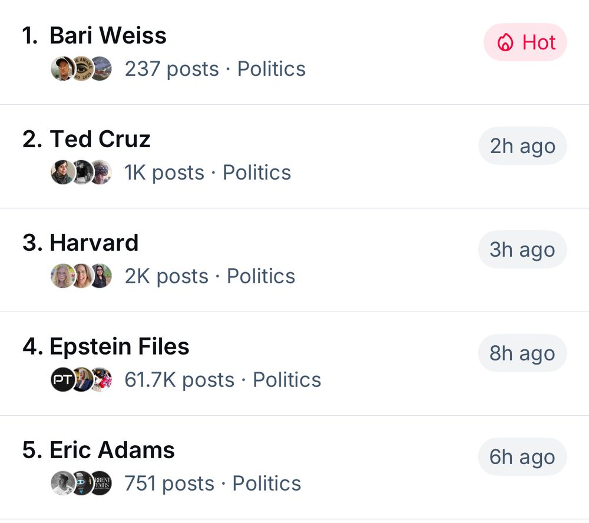Image resolution: width=589 pixels, height=523 pixels.
Task: Click the CURRENT AFFAIRS avatar under Eric Adams
Action: pos(101,483)
